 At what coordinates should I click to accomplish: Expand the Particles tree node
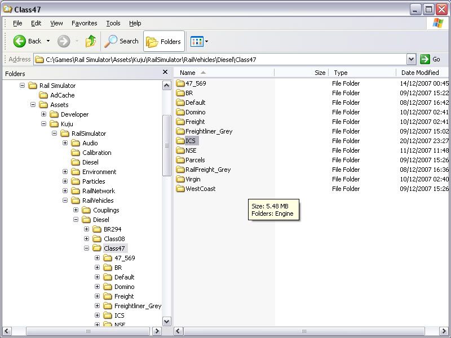[65, 181]
